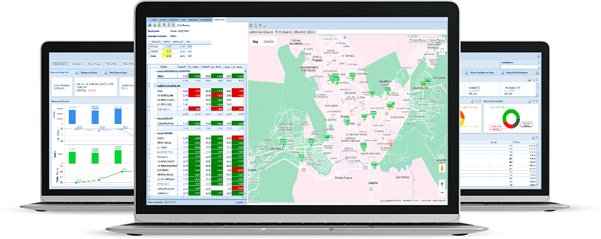Select the Map view button
601x239 pixels.
coord(255,42)
